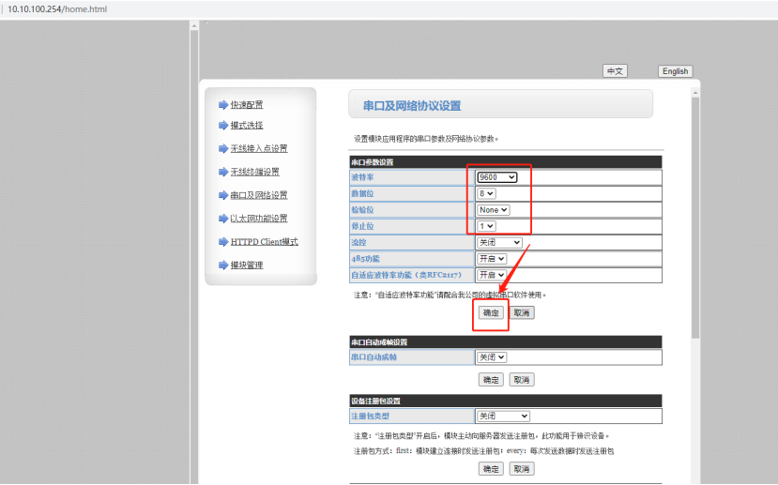778x485 pixels.
Task: Open the 串口自动成帧 dropdown
Action: (x=492, y=357)
